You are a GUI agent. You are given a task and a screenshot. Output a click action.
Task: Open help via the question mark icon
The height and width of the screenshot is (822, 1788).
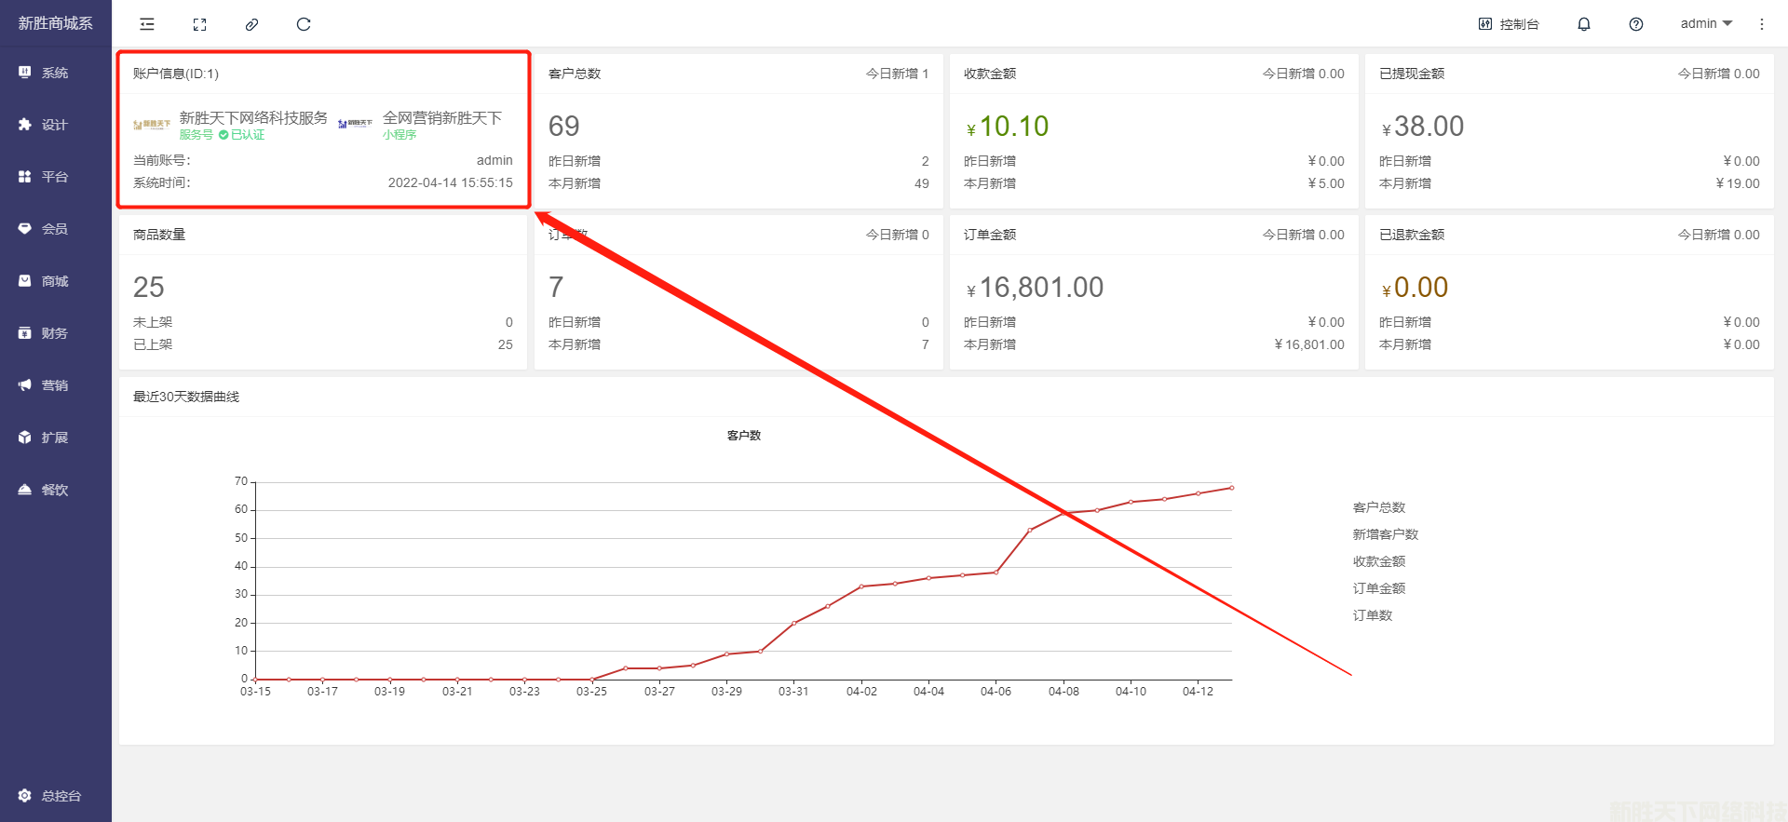point(1635,24)
